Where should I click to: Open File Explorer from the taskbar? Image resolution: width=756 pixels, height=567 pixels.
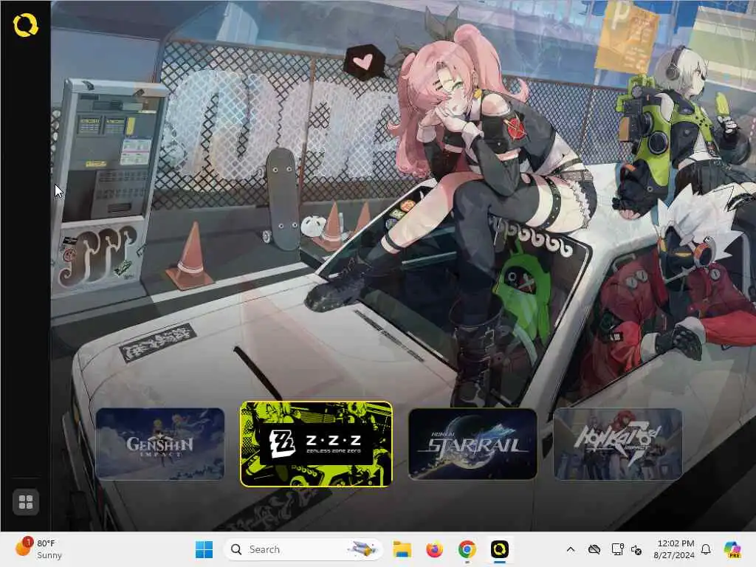(x=402, y=549)
